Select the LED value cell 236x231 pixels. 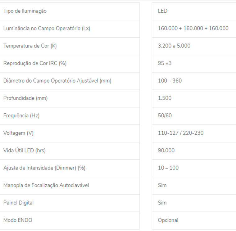194,11
